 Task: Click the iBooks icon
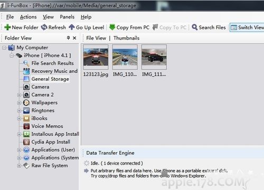(x=26, y=118)
